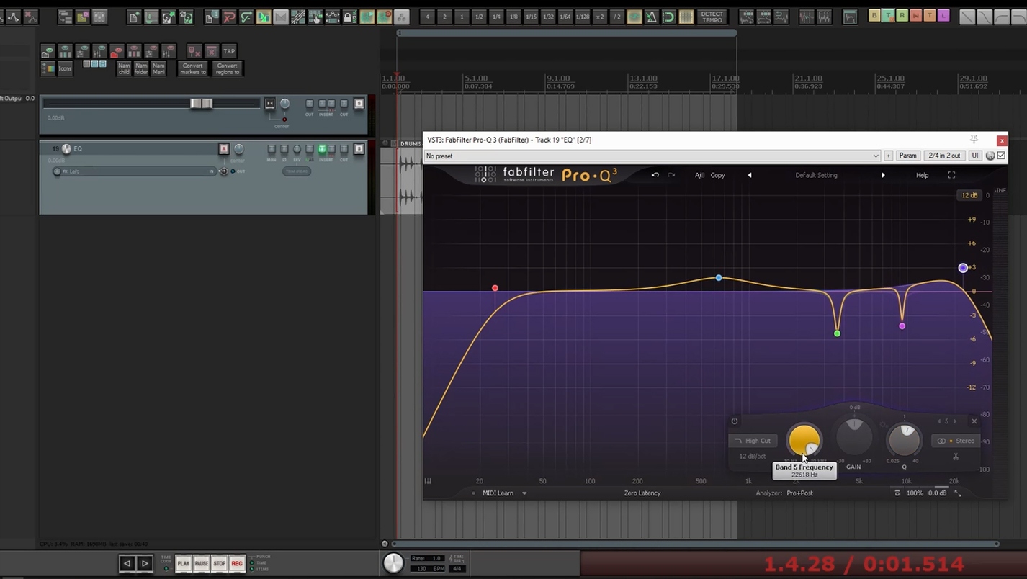Click the x 2 grid multiplier button
The image size is (1027, 579).
pos(600,17)
